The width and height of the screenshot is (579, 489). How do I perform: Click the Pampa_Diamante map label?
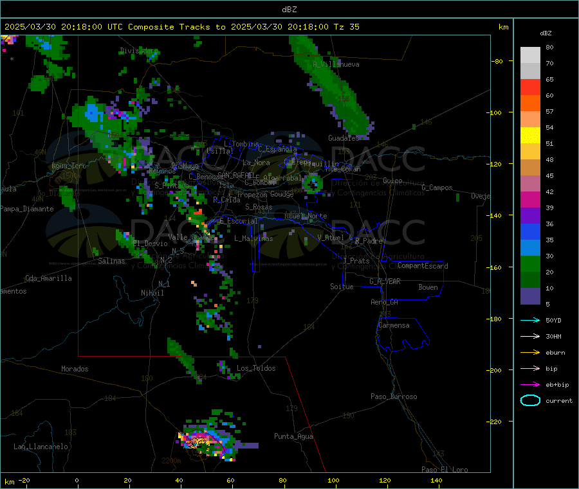point(27,209)
